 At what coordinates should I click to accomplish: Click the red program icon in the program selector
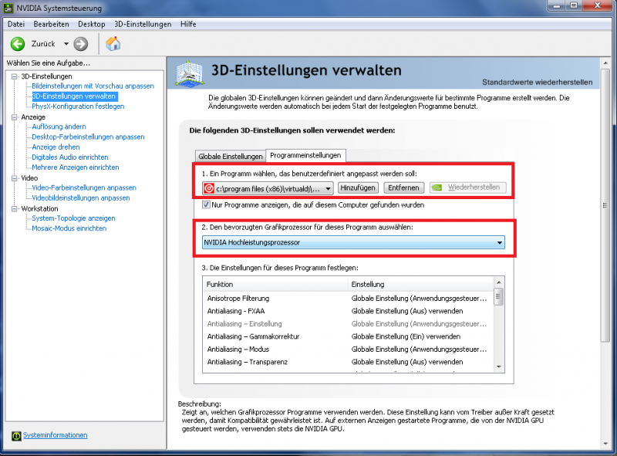[209, 187]
